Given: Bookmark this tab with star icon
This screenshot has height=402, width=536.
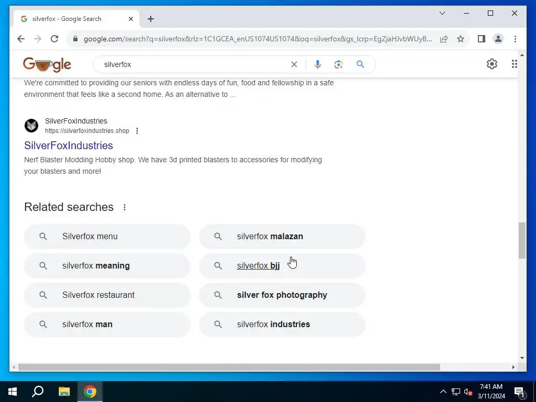Looking at the screenshot, I should pyautogui.click(x=461, y=39).
